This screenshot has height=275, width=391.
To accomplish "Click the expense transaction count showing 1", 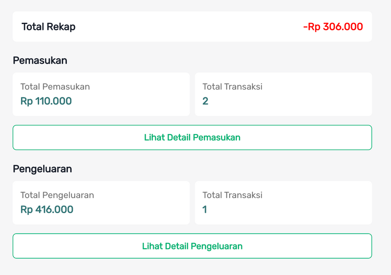I will tap(205, 210).
